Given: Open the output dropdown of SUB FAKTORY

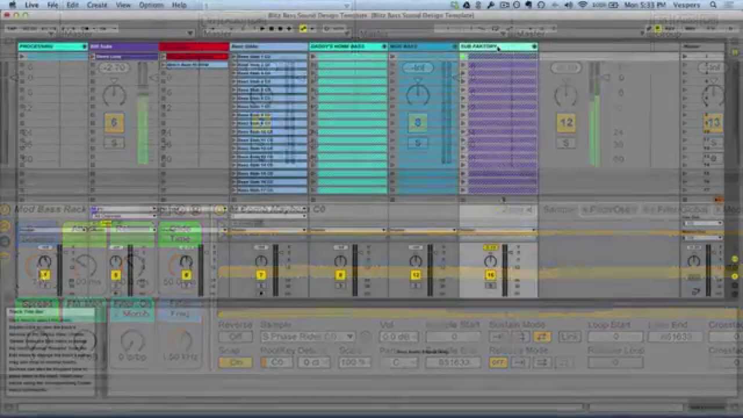Looking at the screenshot, I should pos(497,230).
